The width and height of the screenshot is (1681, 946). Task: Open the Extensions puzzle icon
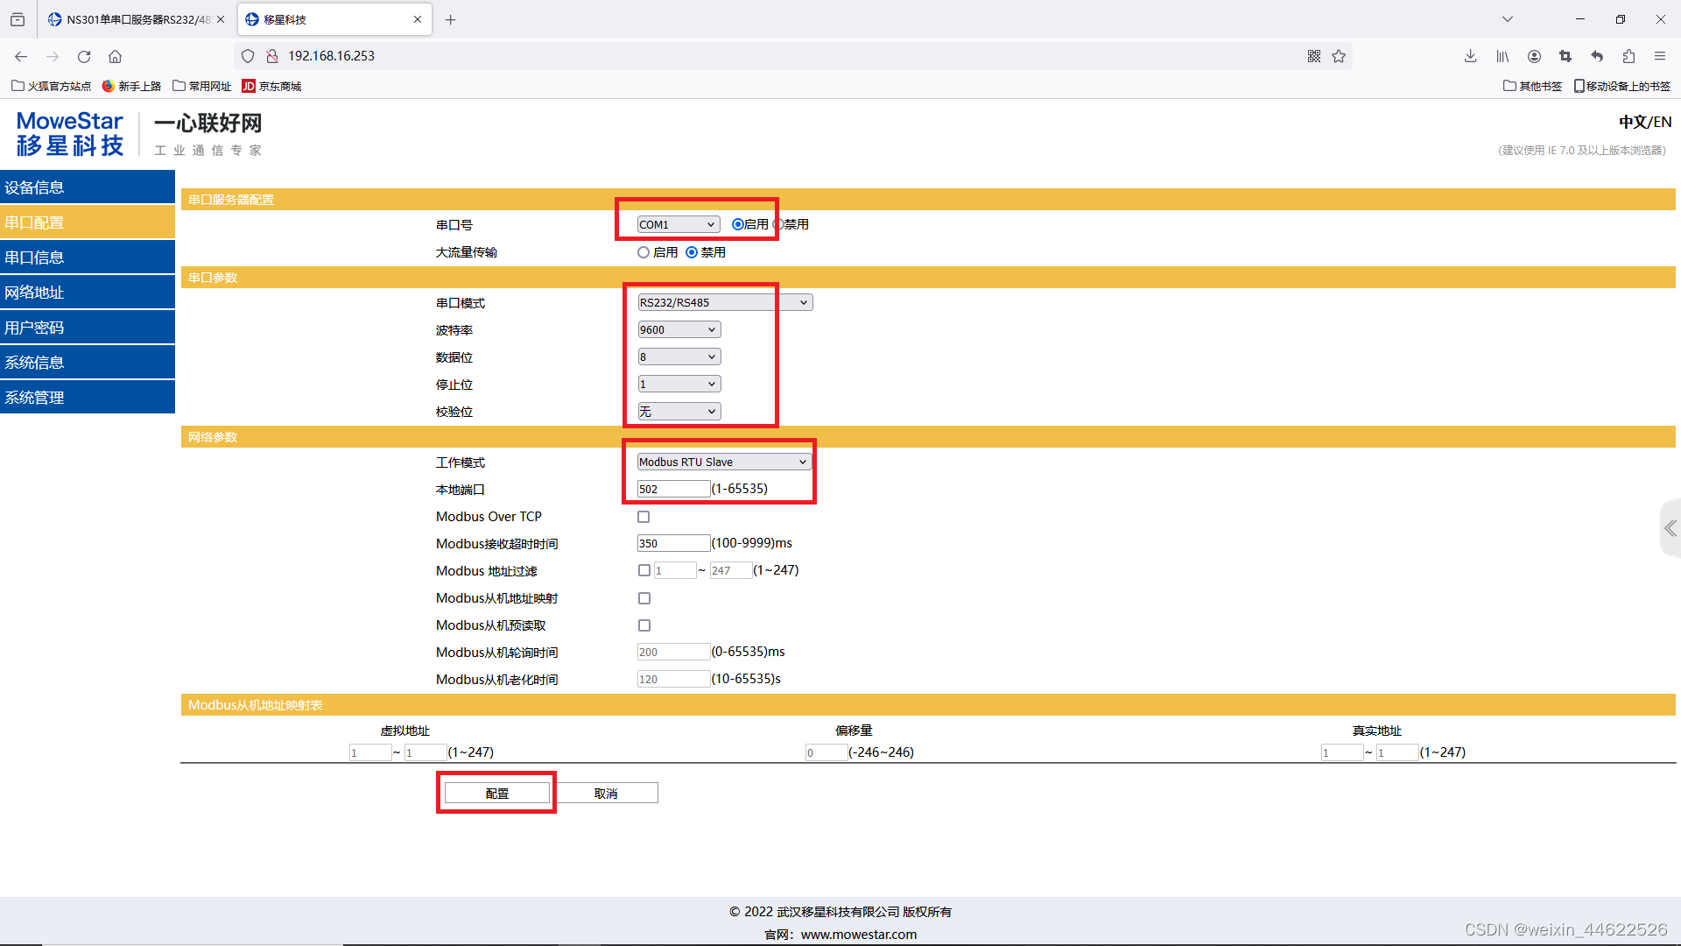point(1628,56)
